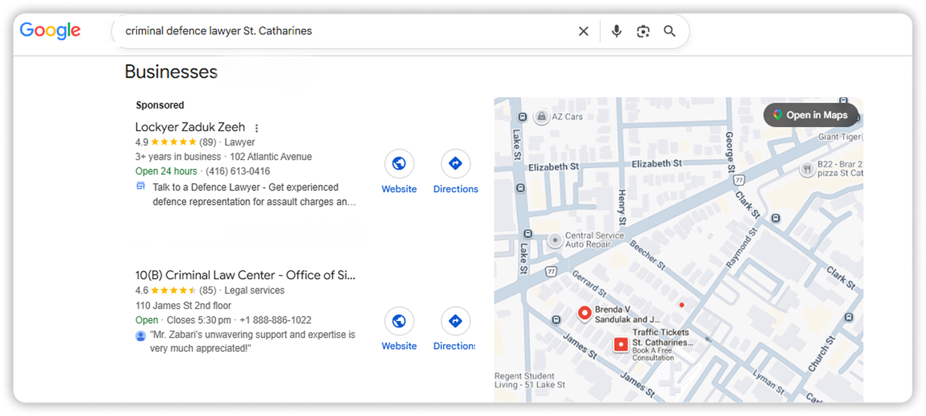926x416 pixels.
Task: Open 10(B) Criminal Law Center listing
Action: coord(245,275)
